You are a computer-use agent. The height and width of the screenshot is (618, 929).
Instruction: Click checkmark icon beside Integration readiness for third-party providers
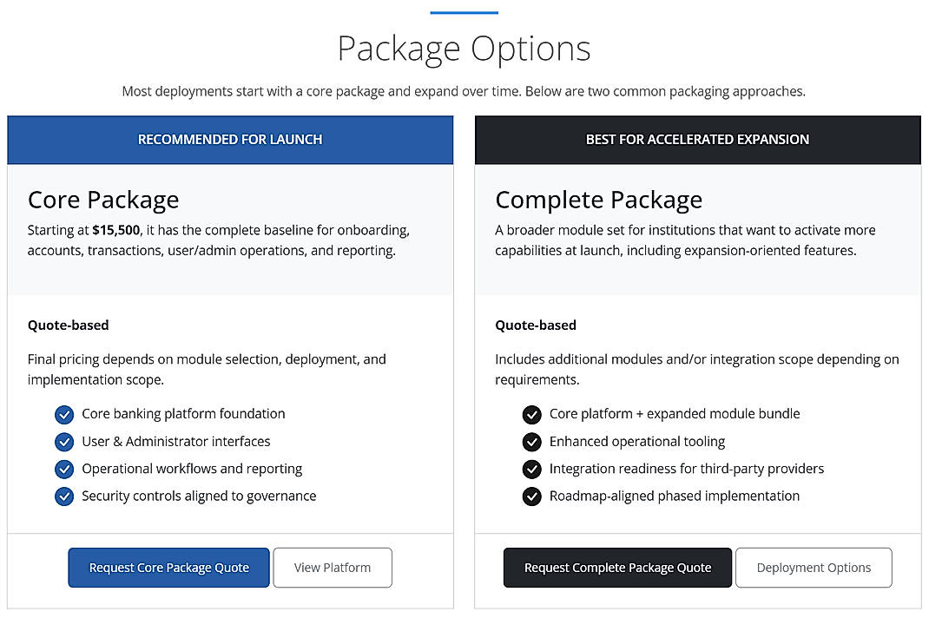pyautogui.click(x=531, y=470)
